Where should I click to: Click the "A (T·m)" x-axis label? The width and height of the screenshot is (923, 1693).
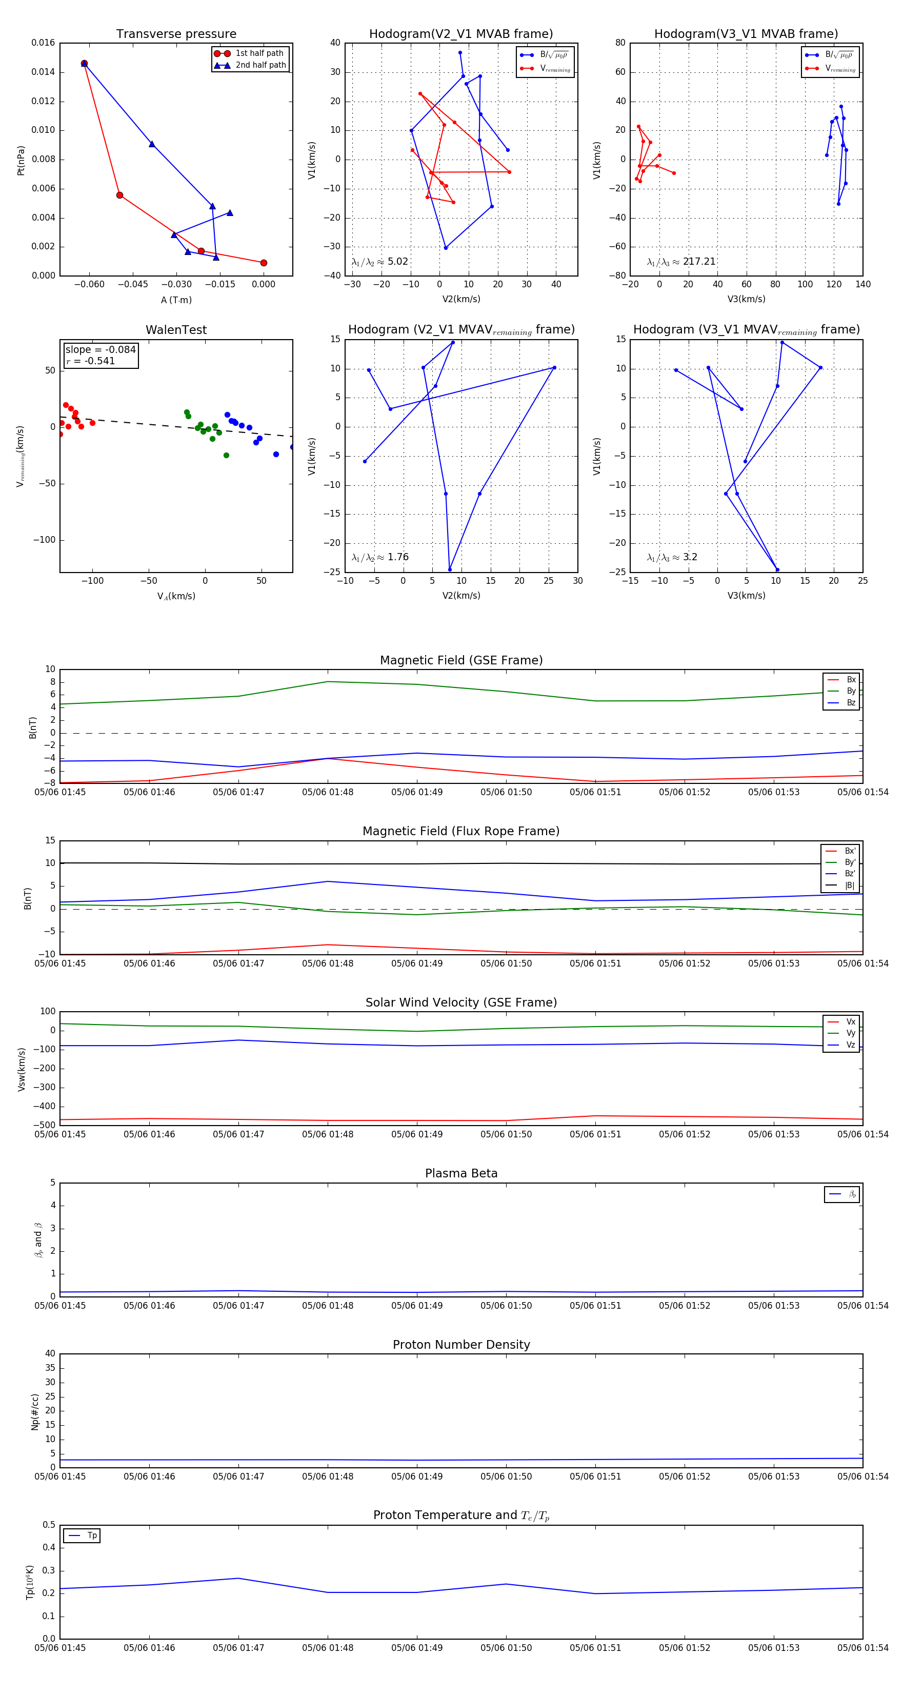point(176,300)
